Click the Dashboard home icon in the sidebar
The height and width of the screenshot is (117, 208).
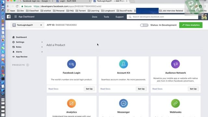pos(13,37)
